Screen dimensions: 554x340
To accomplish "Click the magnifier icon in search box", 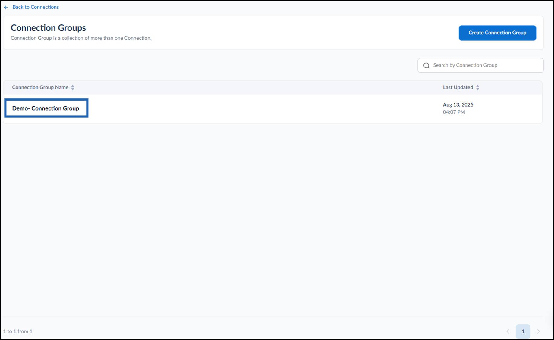I will 426,66.
